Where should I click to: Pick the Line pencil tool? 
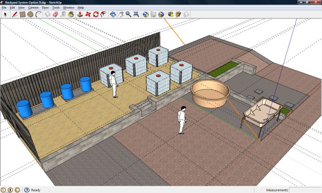point(14,14)
